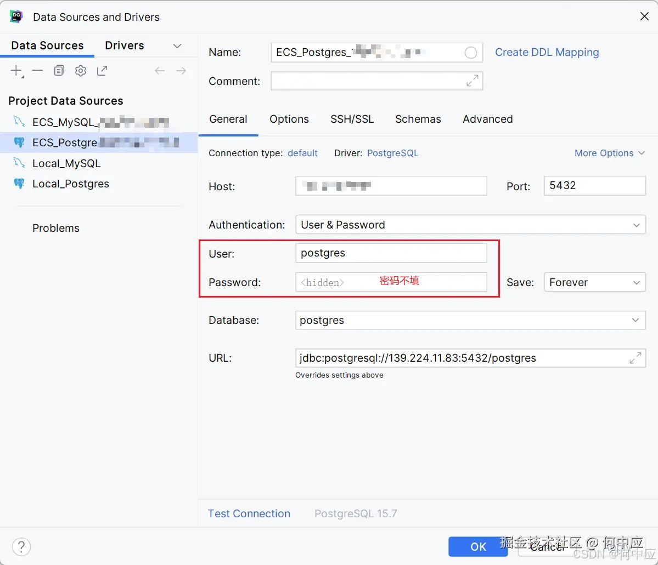658x565 pixels.
Task: Open the Advanced tab
Action: pyautogui.click(x=488, y=119)
